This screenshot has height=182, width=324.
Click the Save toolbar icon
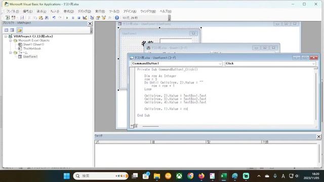[x=22, y=18]
